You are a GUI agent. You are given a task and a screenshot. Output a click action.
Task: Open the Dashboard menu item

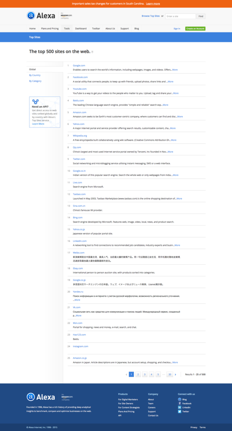[x=81, y=29]
